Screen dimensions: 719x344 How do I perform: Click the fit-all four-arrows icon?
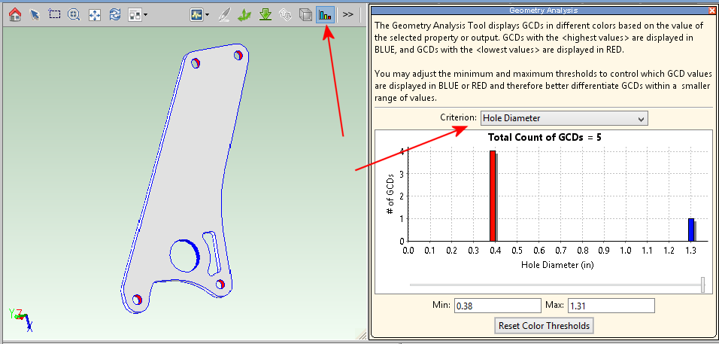(x=95, y=14)
